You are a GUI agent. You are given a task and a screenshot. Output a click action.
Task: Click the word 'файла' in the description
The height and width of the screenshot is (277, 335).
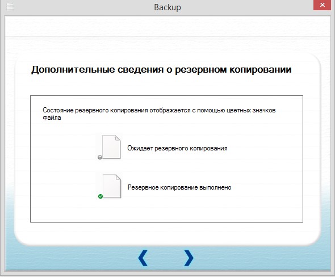coord(52,117)
